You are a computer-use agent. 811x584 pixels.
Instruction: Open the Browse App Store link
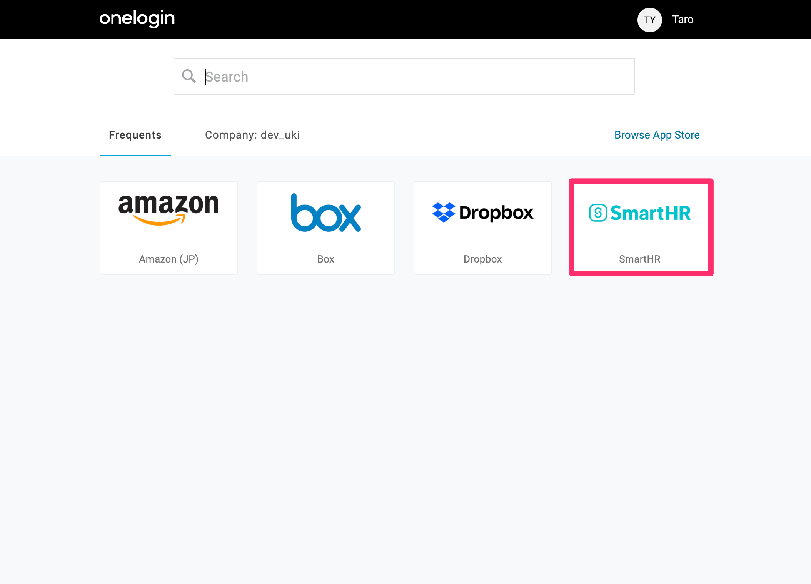tap(657, 135)
